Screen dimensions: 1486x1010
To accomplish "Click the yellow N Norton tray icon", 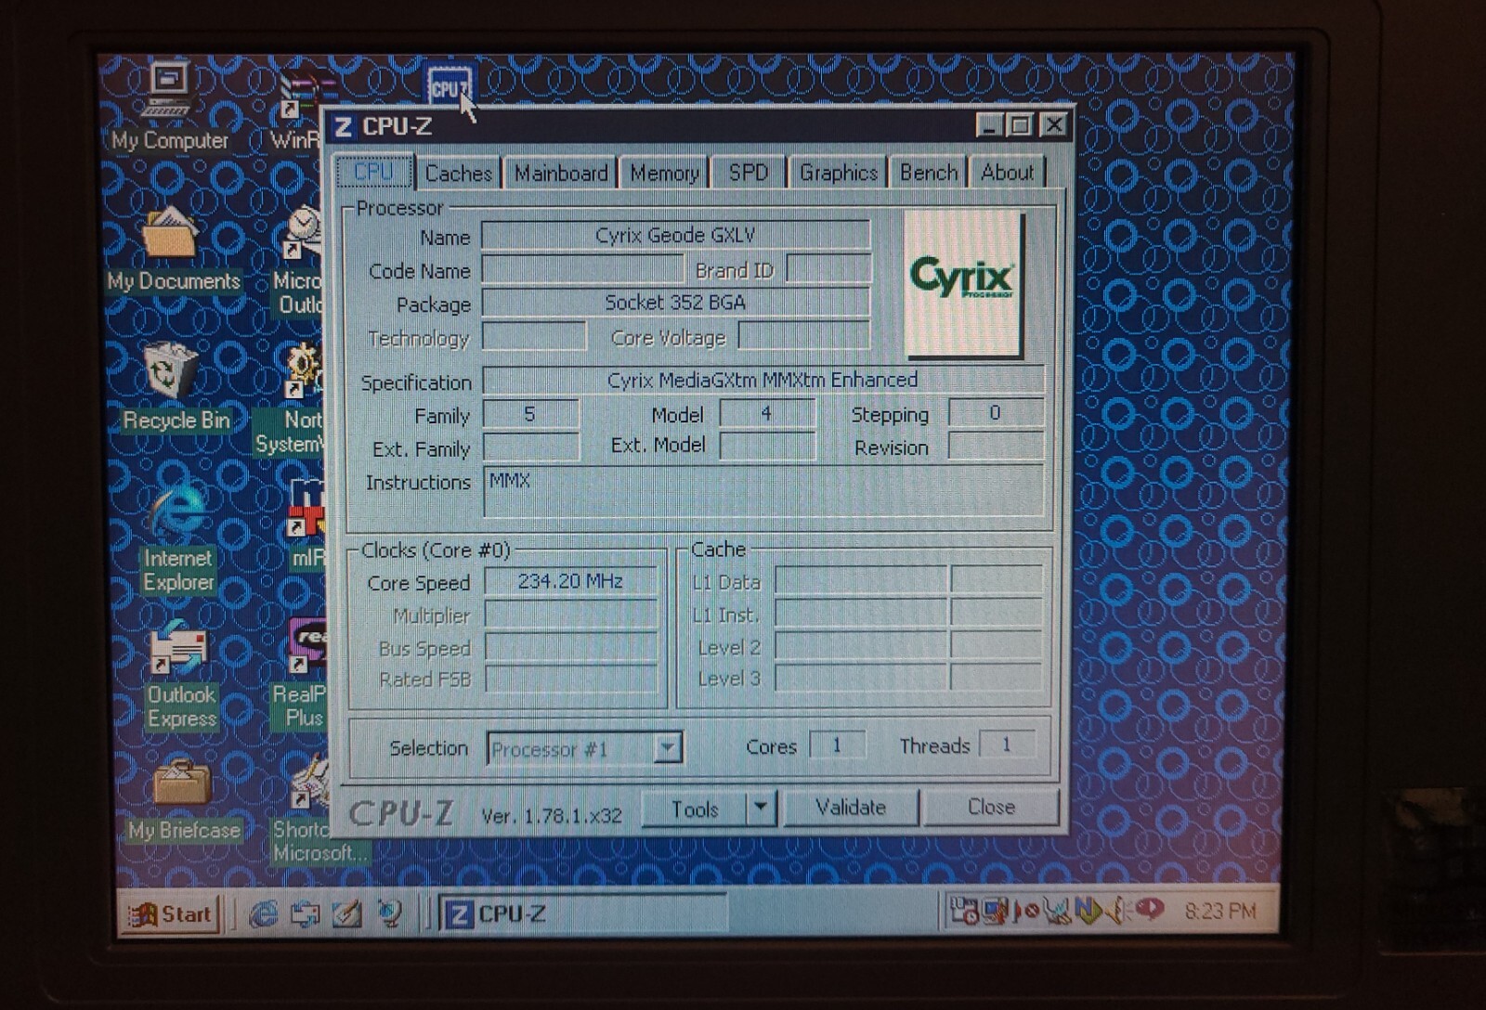I will click(1088, 912).
